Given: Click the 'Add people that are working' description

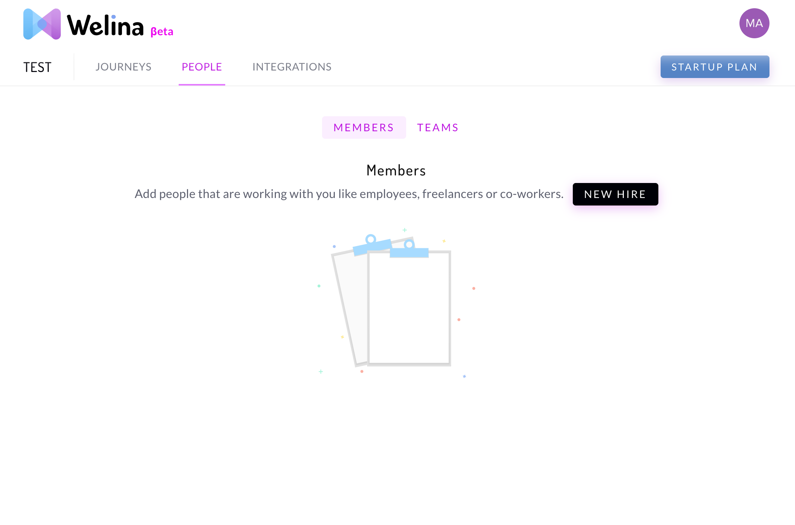Looking at the screenshot, I should point(349,194).
